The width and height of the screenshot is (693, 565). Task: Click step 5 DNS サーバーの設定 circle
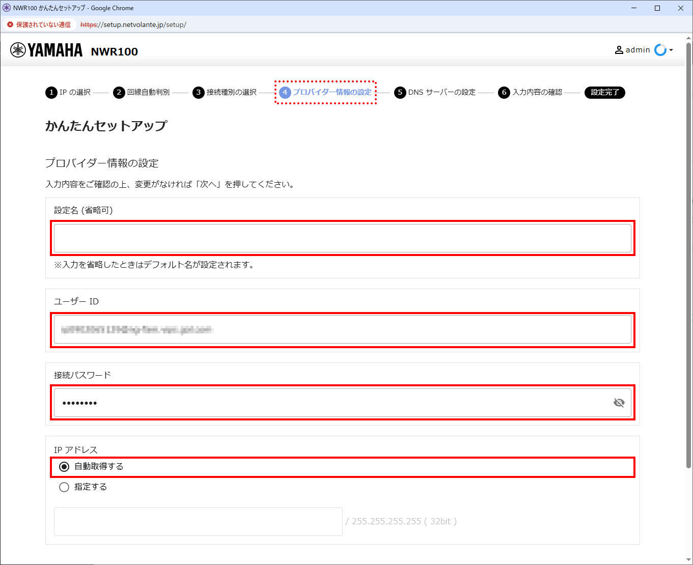point(400,92)
